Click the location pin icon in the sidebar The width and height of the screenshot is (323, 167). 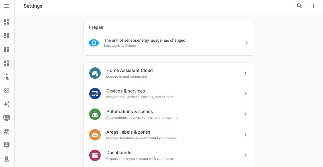pos(7,159)
